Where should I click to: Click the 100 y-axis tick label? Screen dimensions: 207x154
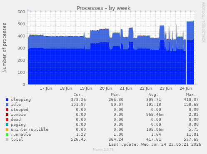click(21, 73)
